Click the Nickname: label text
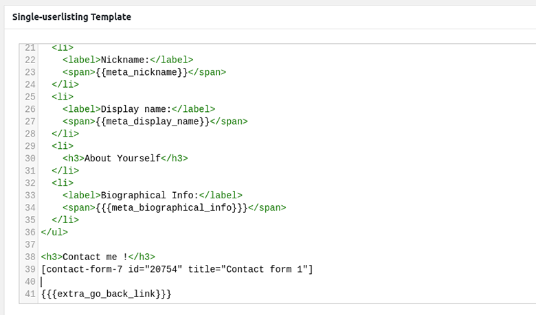This screenshot has width=536, height=315. (x=125, y=60)
